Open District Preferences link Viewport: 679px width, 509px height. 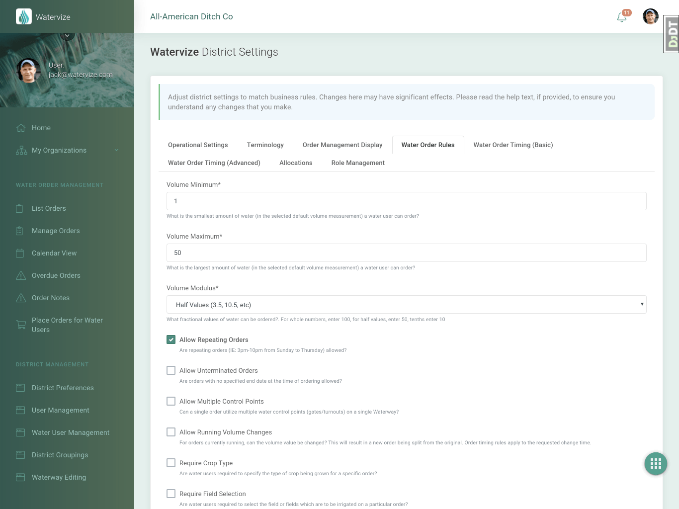click(63, 388)
